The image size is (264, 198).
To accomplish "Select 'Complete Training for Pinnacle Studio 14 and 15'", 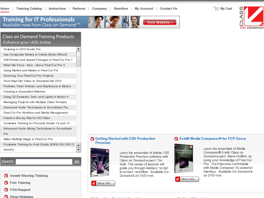I will (38, 123).
